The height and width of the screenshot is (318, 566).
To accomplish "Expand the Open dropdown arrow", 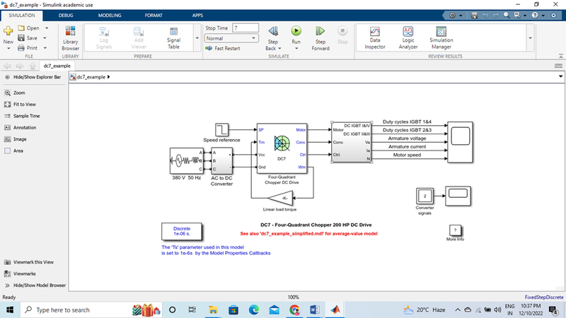I will click(x=47, y=28).
